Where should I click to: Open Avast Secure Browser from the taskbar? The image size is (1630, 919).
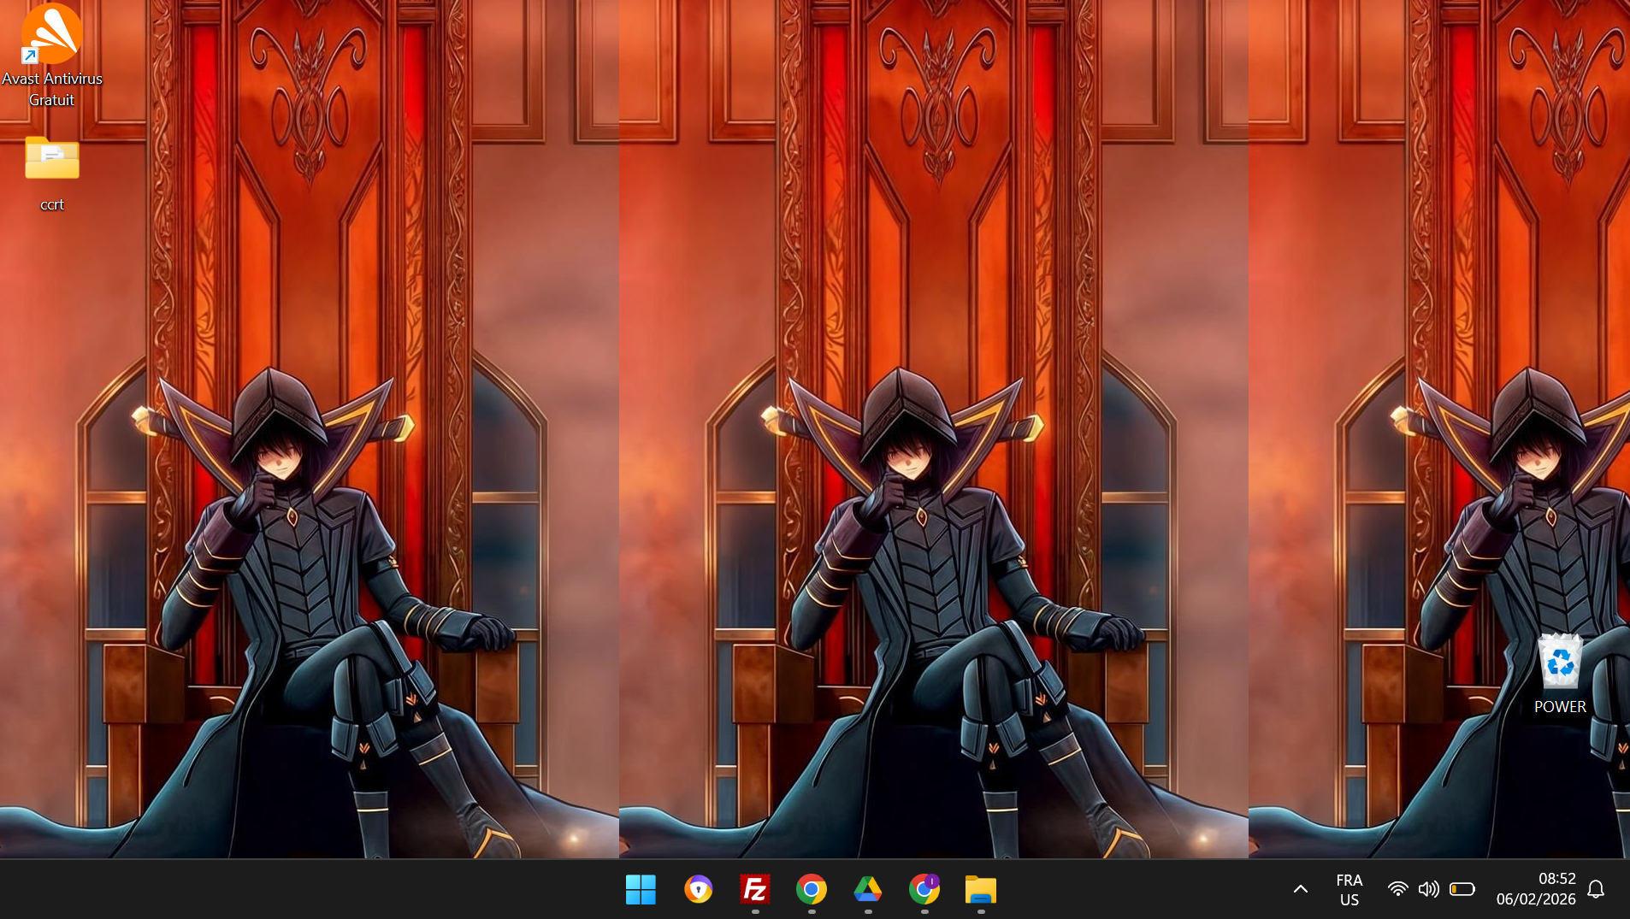(698, 890)
